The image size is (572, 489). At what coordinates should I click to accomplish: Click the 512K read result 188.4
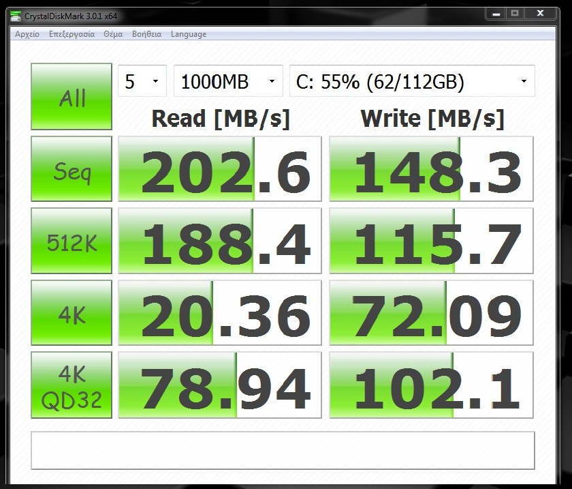220,241
